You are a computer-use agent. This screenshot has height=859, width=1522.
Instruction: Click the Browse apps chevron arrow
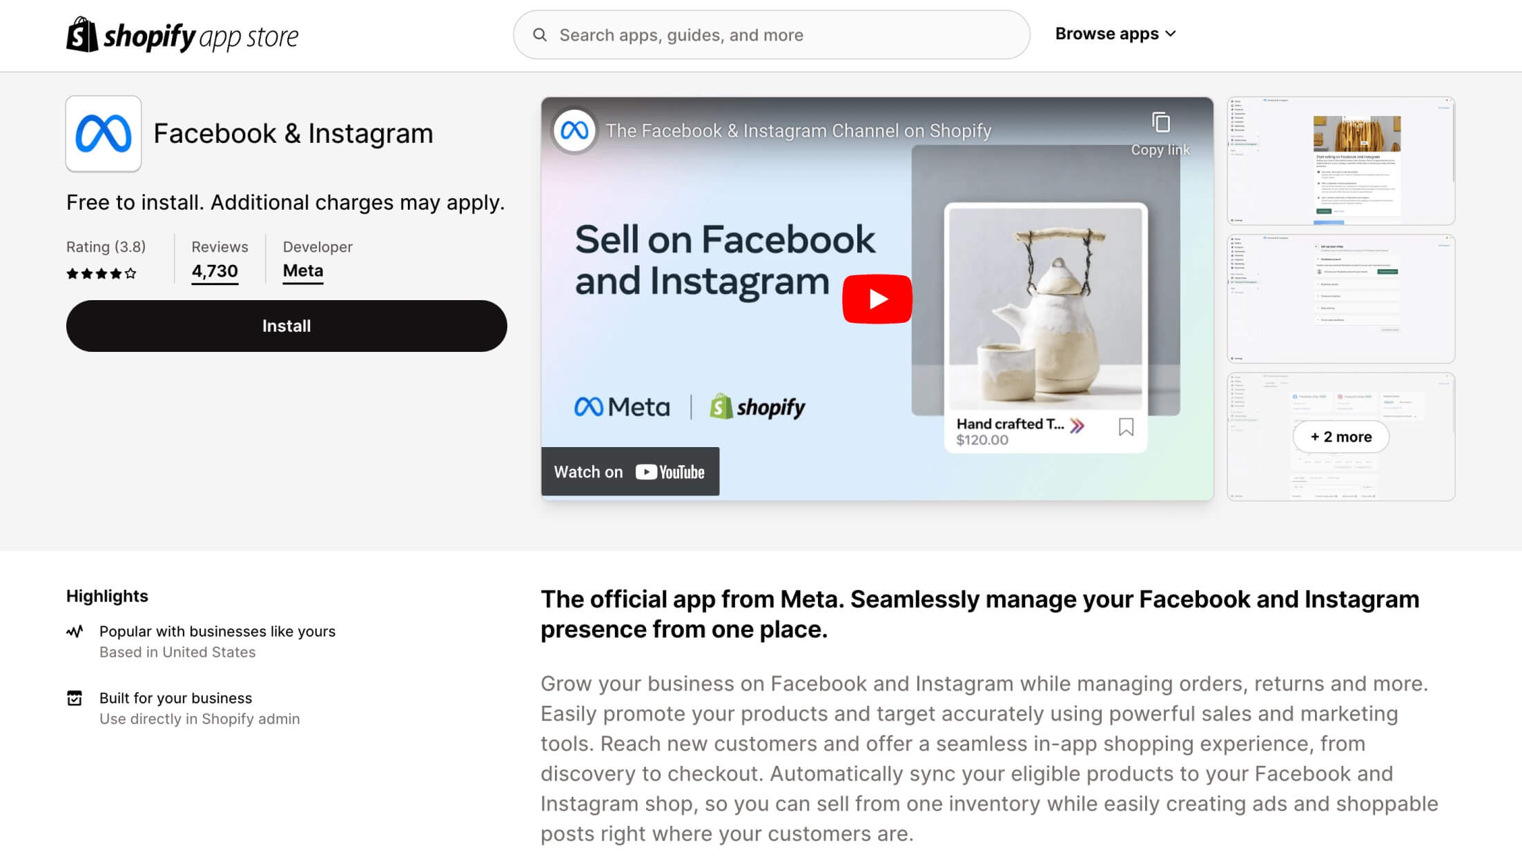point(1173,33)
